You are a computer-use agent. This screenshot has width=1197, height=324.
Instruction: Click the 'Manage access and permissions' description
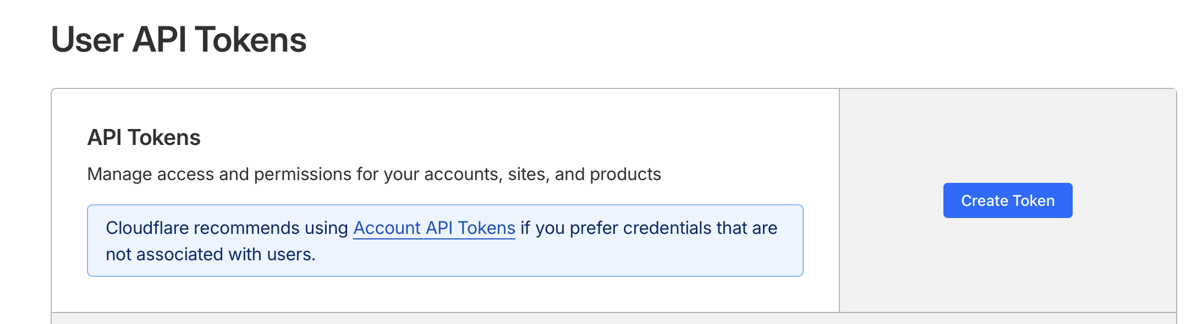374,174
